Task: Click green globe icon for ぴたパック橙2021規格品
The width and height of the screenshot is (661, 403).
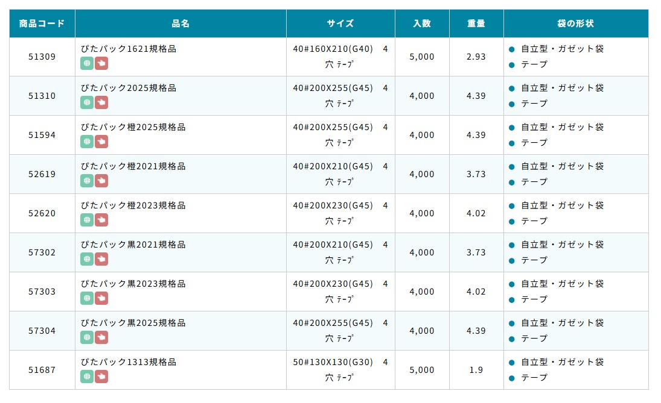Action: [x=87, y=181]
